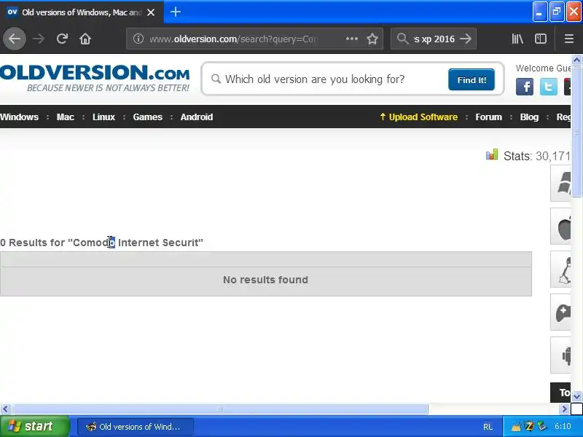583x437 pixels.
Task: Open the Linux software category
Action: pyautogui.click(x=103, y=117)
